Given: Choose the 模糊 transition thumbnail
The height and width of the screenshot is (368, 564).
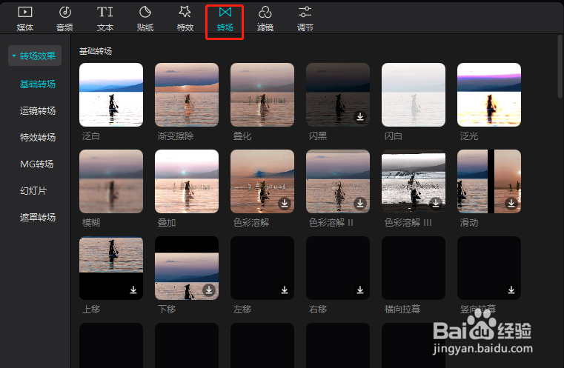Looking at the screenshot, I should click(111, 181).
